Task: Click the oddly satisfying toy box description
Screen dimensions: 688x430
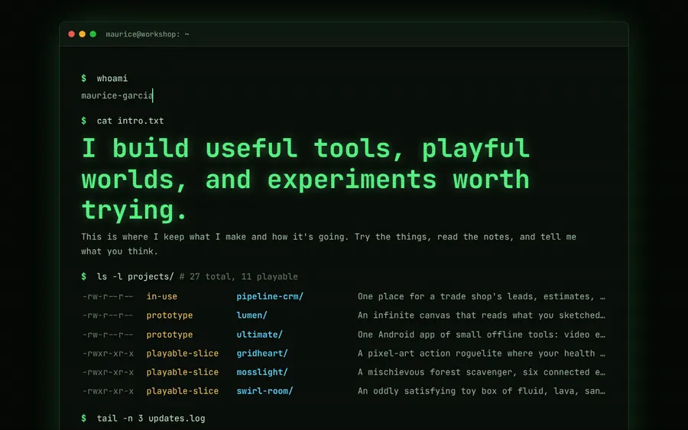Action: [x=482, y=391]
